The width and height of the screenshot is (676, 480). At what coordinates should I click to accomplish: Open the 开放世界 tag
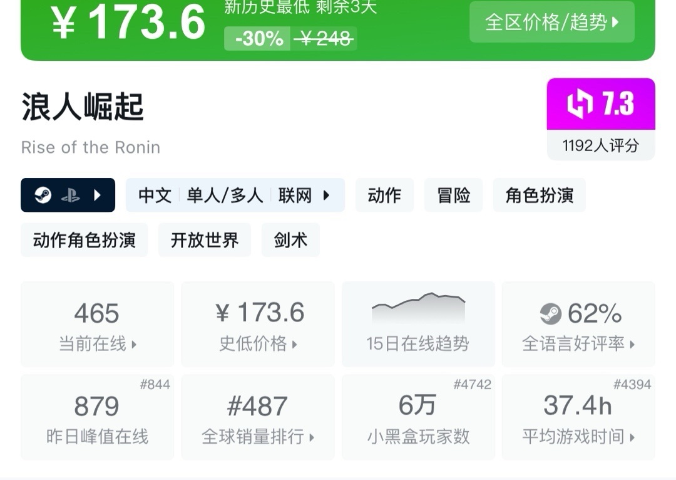click(x=205, y=240)
